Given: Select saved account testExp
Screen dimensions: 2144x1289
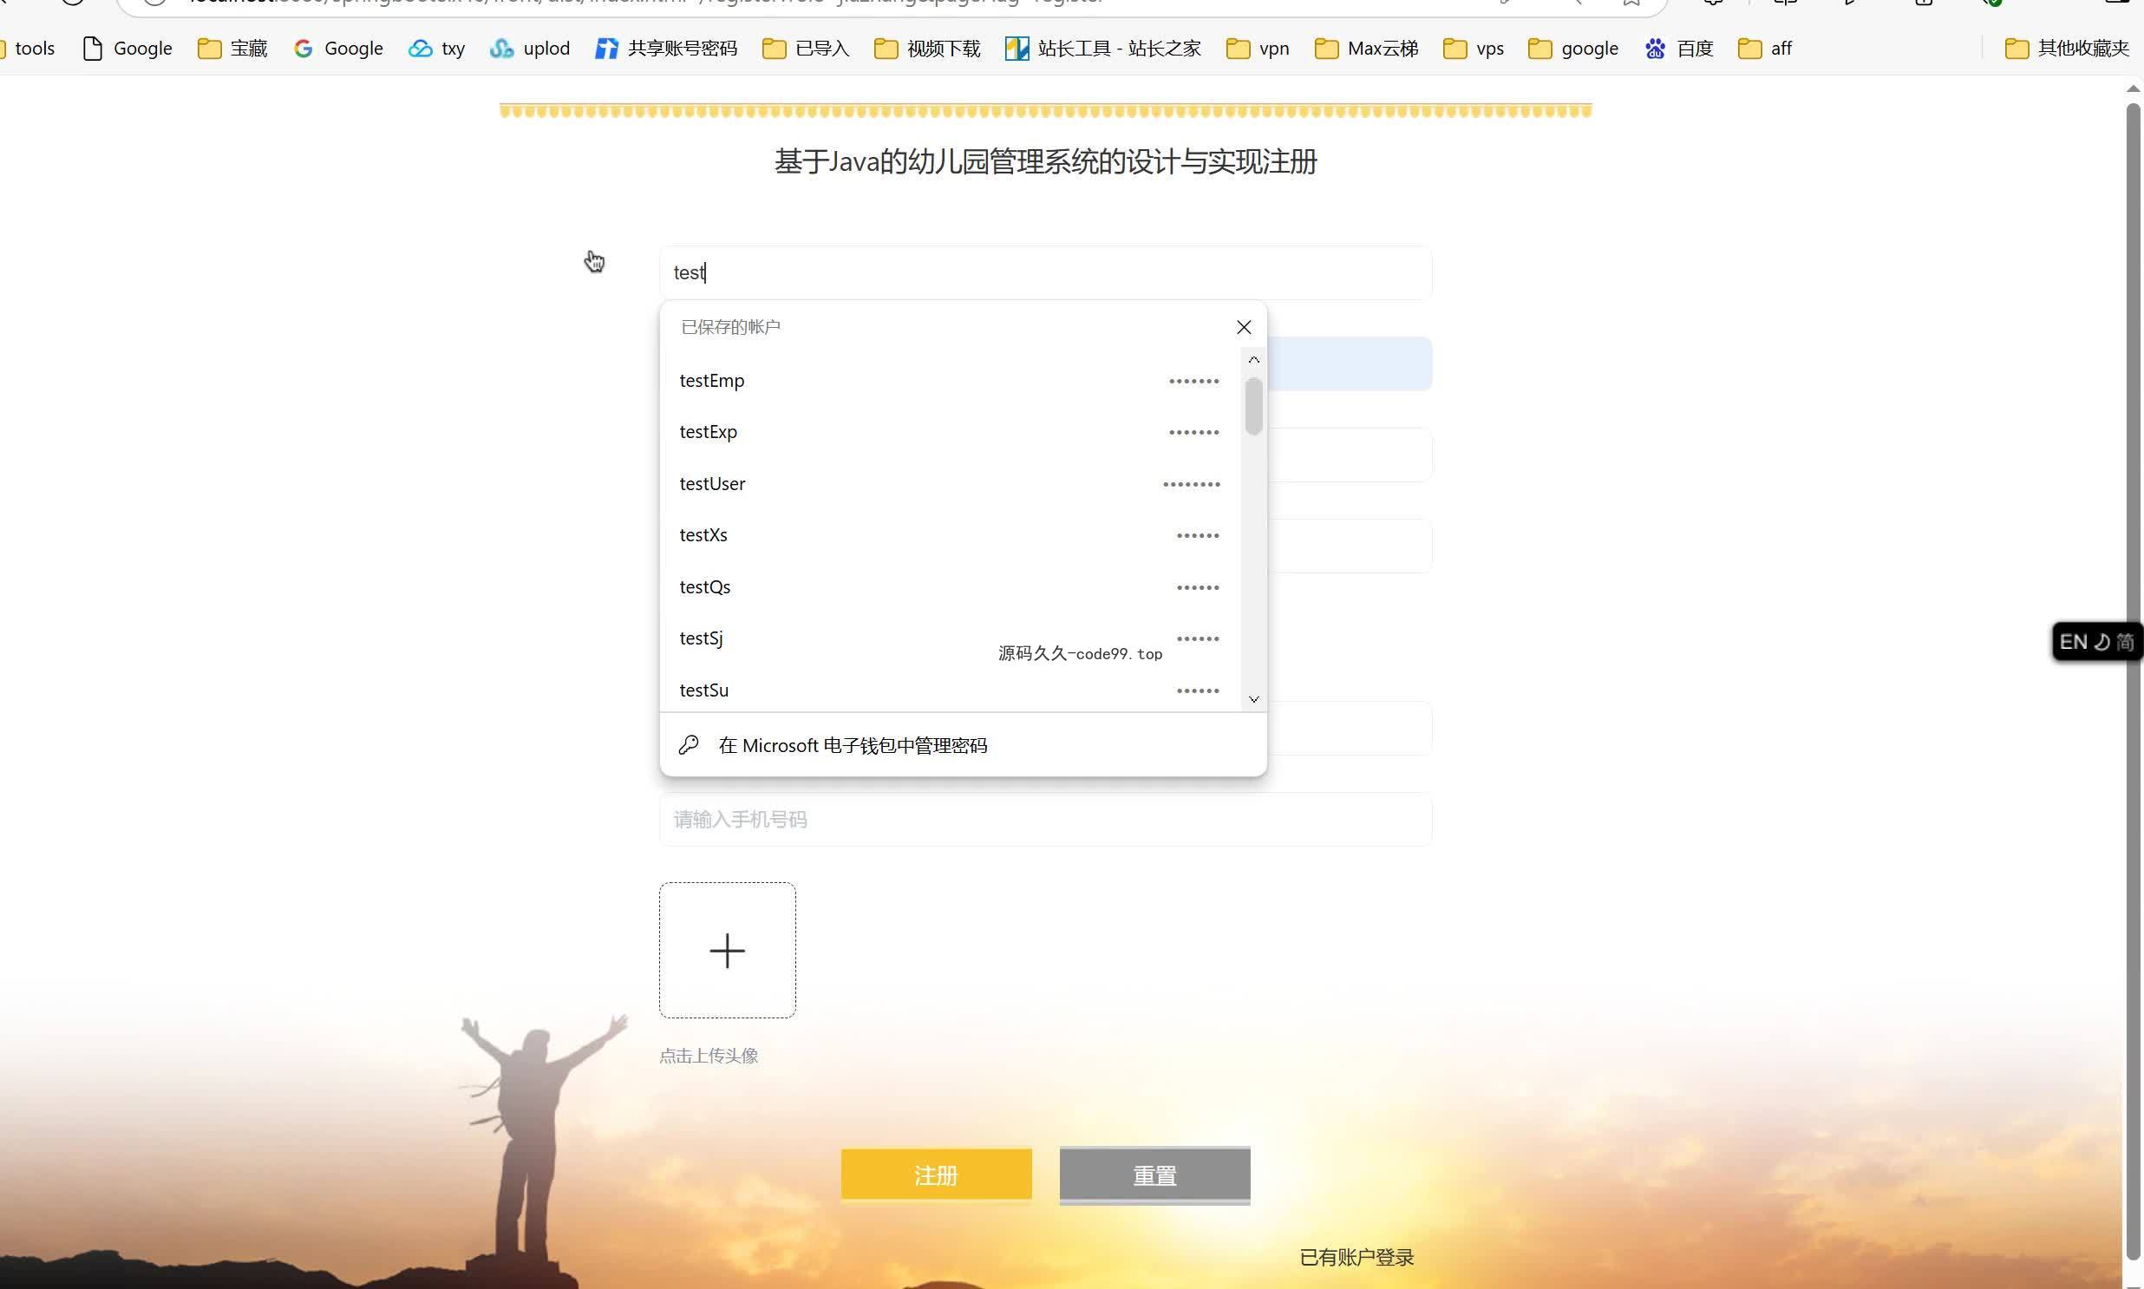Looking at the screenshot, I should 950,432.
